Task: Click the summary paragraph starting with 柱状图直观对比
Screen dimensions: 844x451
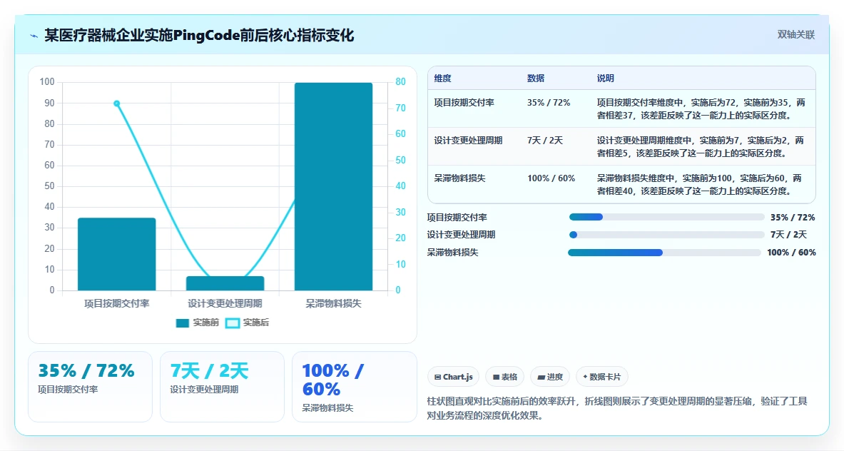Action: (617, 408)
